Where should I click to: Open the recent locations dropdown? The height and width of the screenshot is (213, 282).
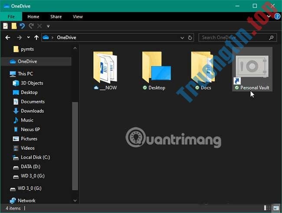(28, 38)
